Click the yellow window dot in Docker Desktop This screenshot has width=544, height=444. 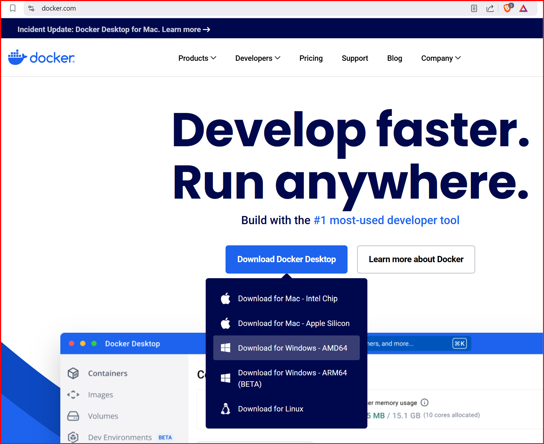(x=83, y=344)
